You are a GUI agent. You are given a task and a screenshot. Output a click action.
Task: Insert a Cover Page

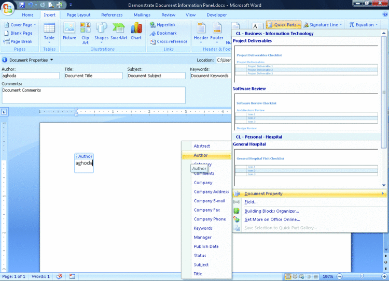pos(21,25)
